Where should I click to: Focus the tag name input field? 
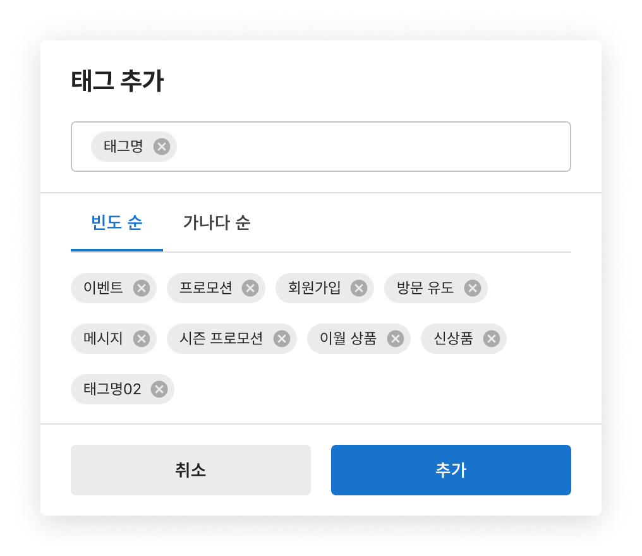(373, 147)
